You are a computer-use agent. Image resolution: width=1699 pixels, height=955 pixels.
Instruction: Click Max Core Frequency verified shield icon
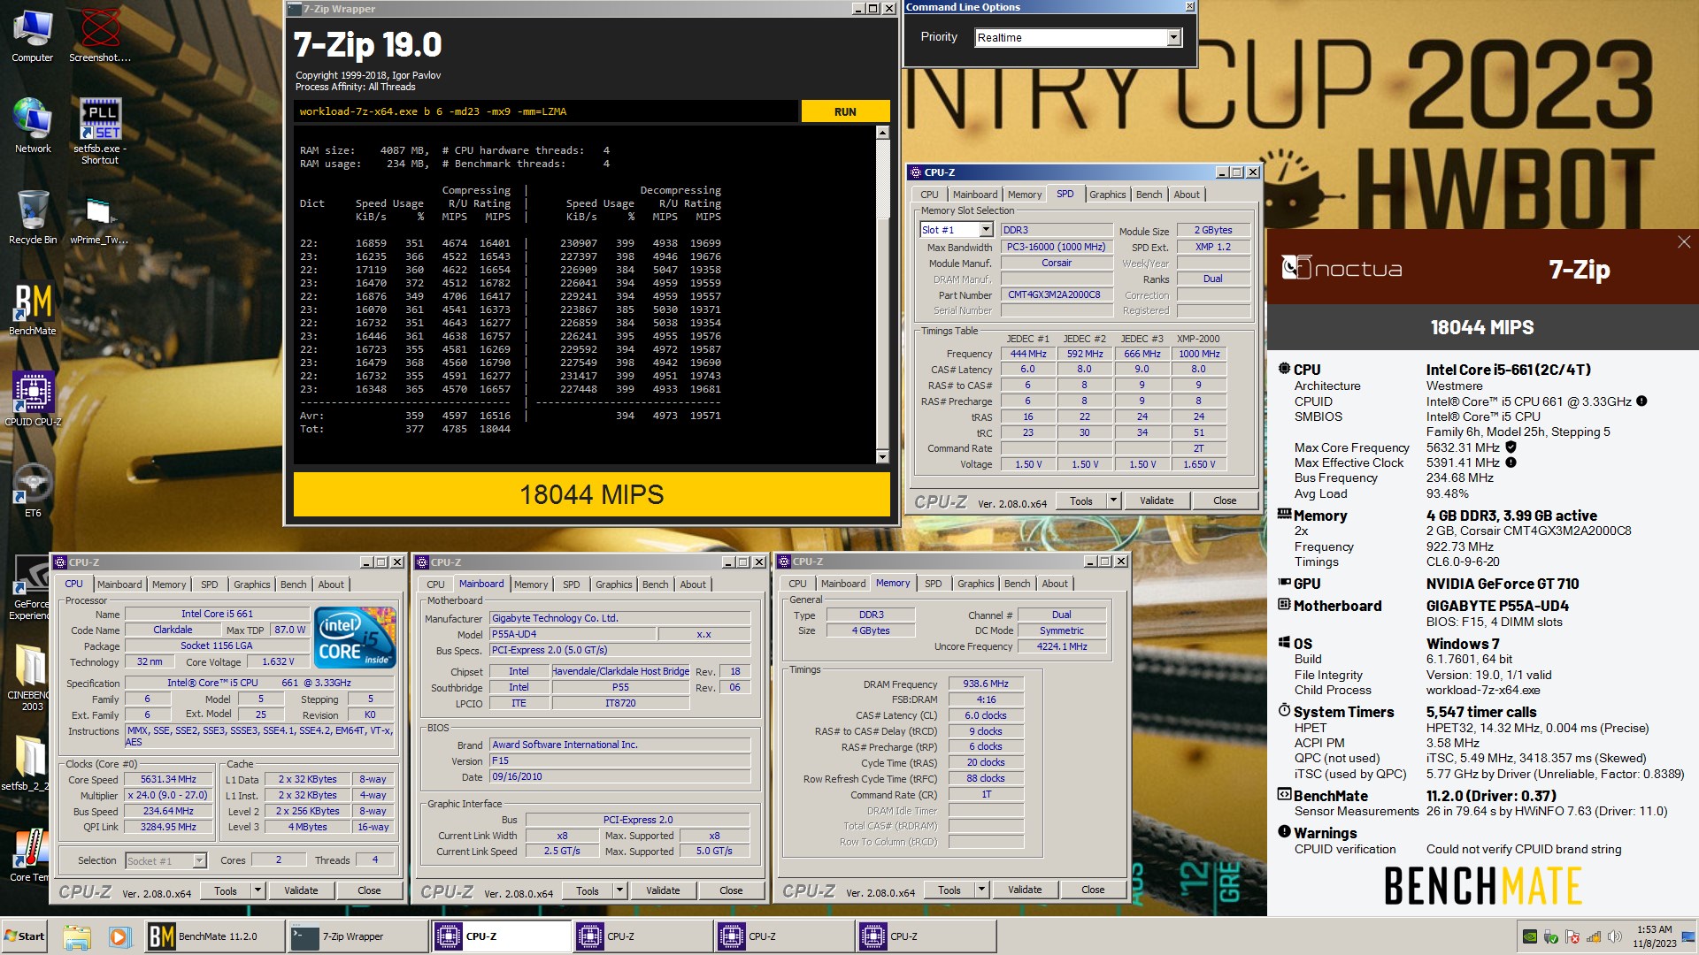1511,447
